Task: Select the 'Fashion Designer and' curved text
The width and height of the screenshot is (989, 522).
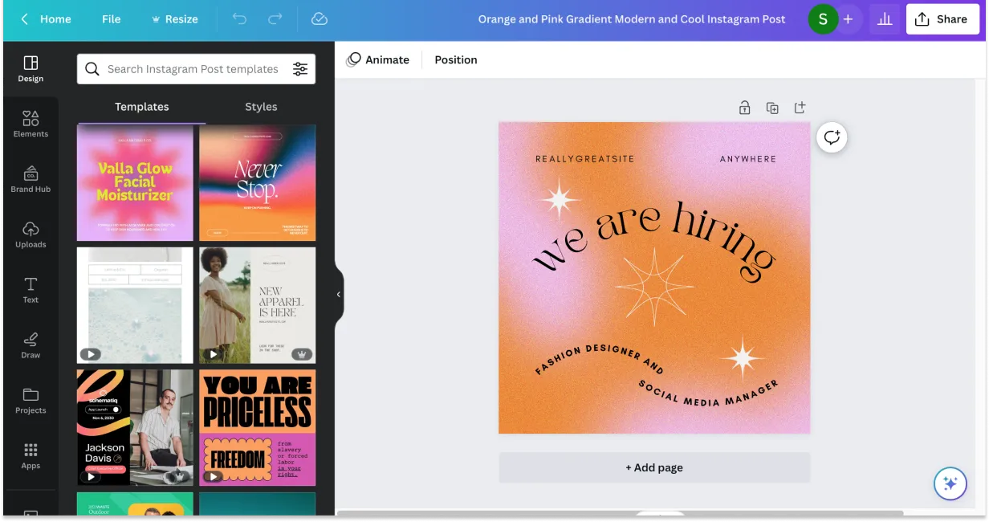Action: [599, 359]
